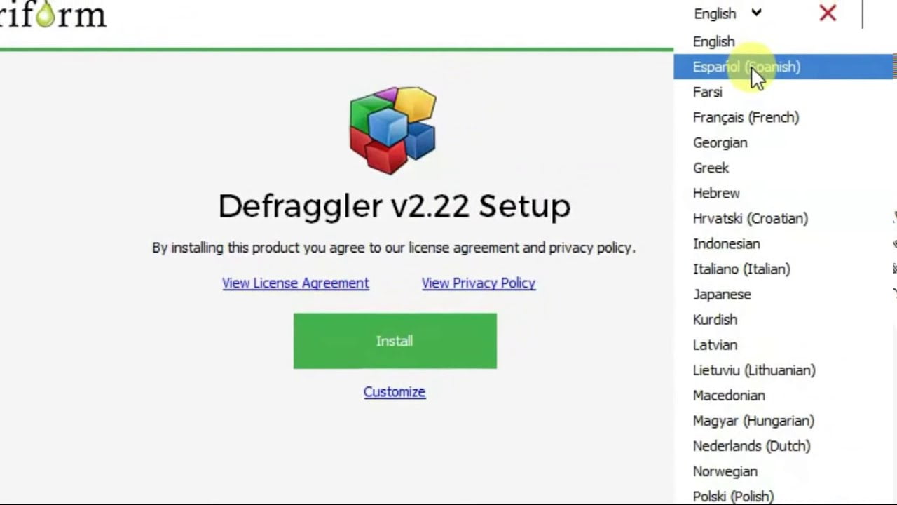The image size is (897, 505).
Task: Open View Privacy Policy link
Action: (x=479, y=283)
